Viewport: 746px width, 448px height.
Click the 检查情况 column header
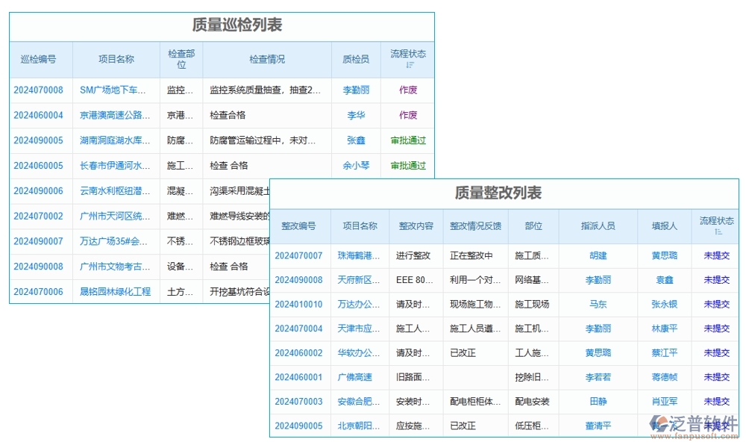(x=269, y=60)
